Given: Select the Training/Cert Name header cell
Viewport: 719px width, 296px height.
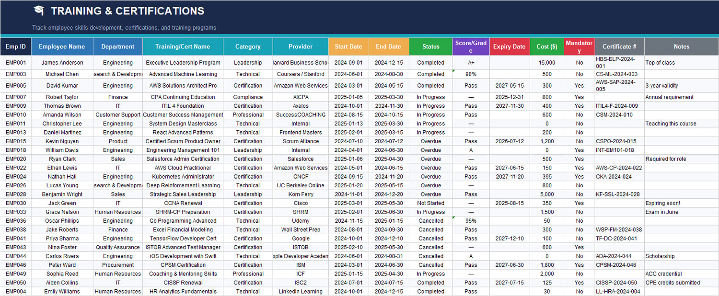Looking at the screenshot, I should pos(183,46).
